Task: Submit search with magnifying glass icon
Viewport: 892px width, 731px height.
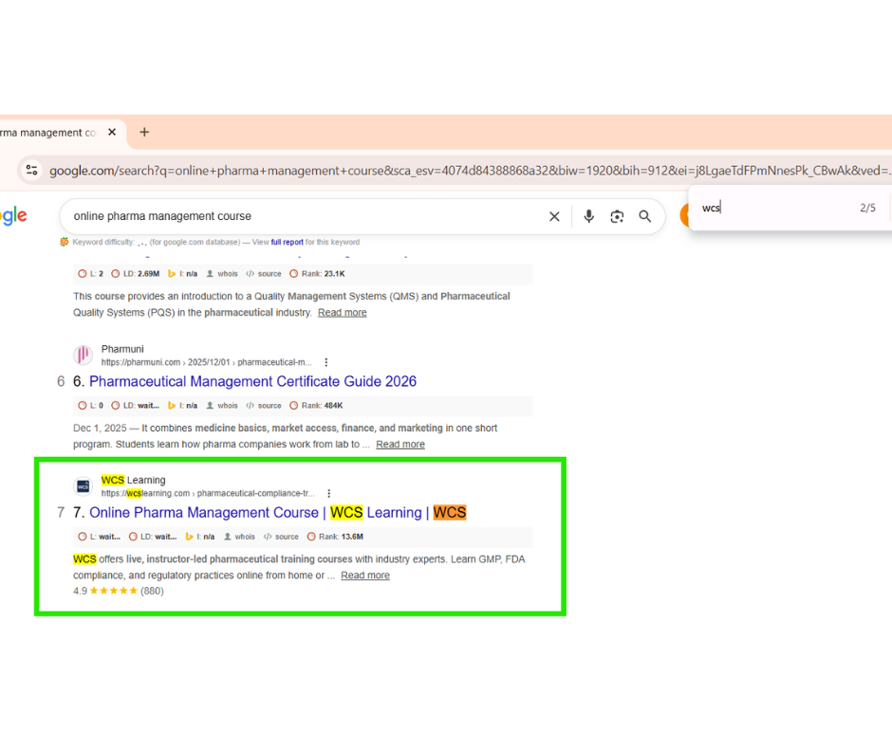Action: coord(644,216)
